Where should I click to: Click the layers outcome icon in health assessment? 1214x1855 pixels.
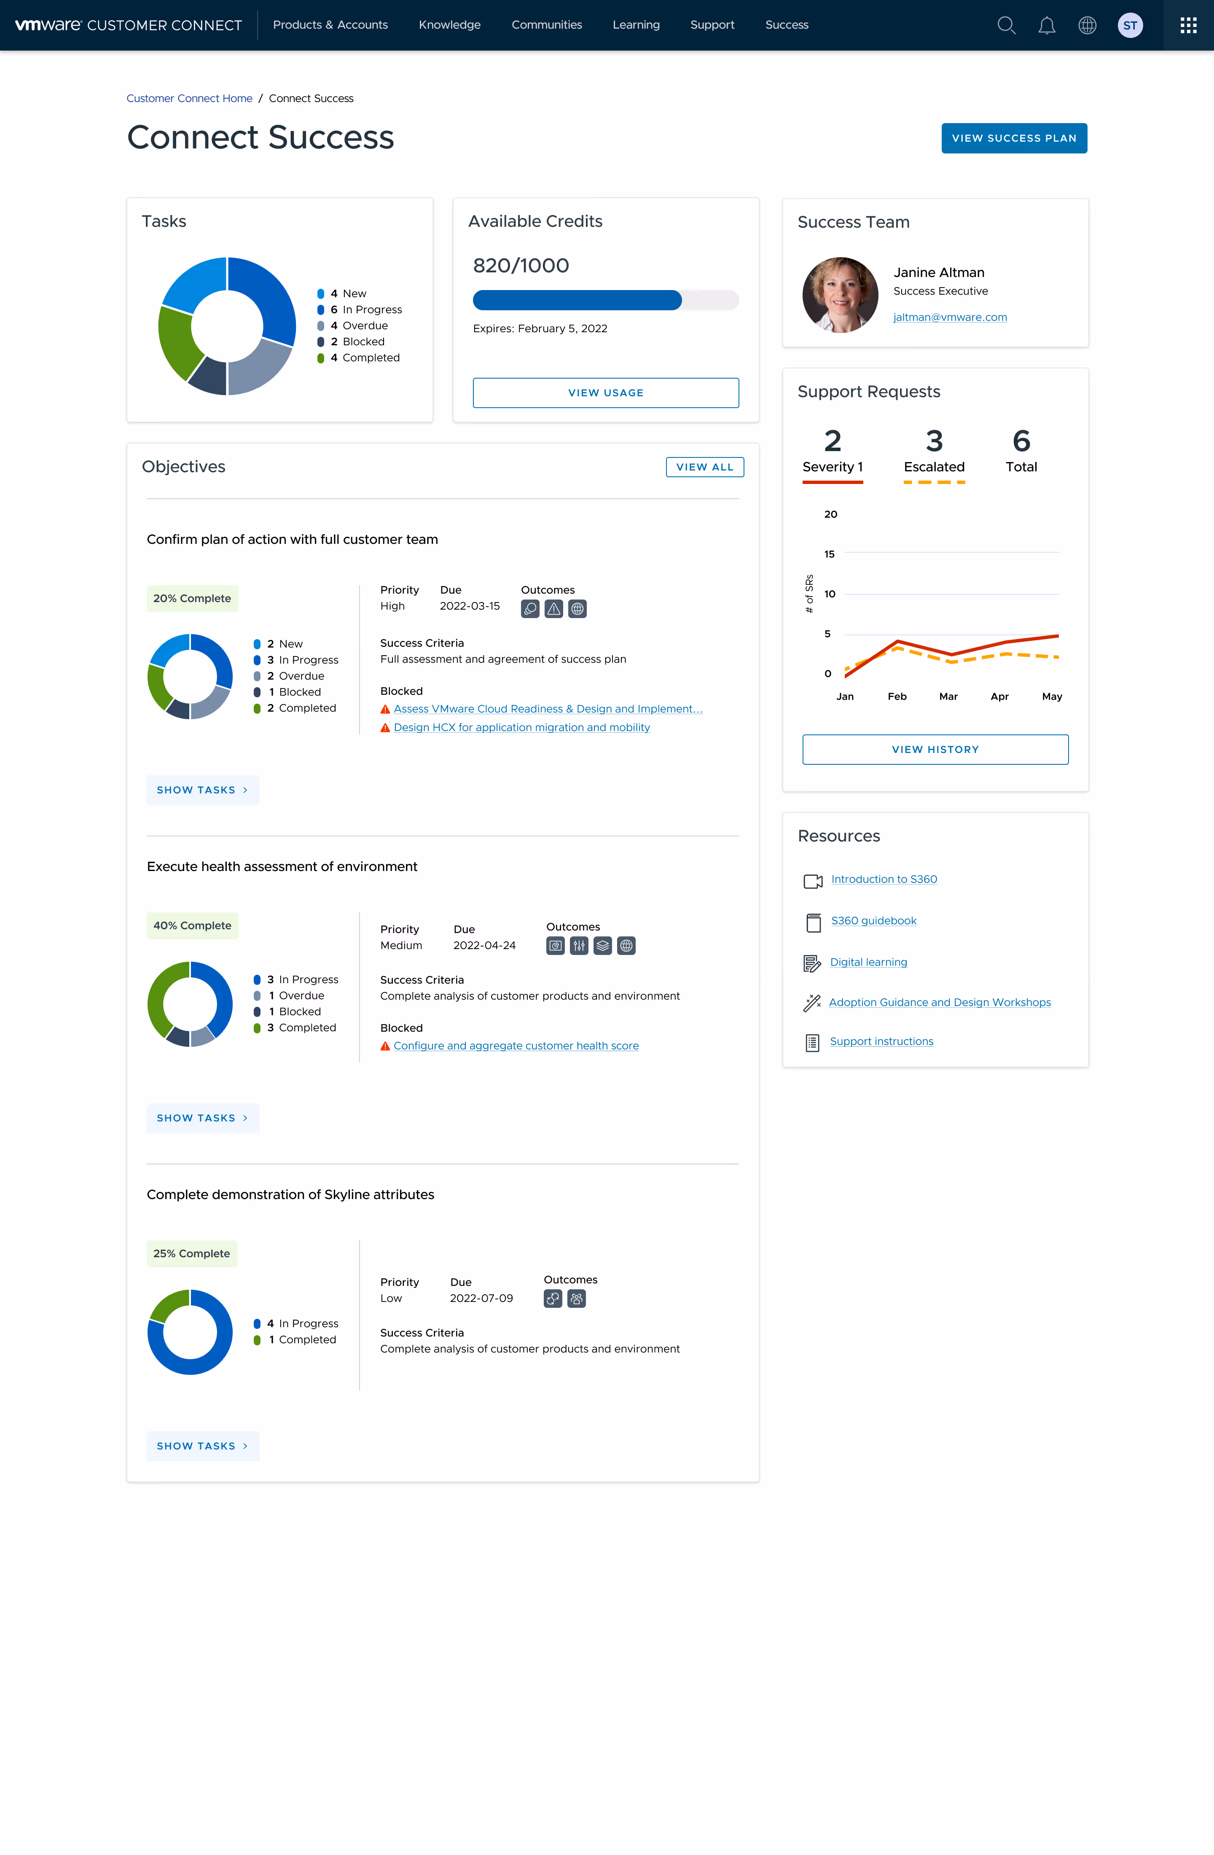[602, 946]
